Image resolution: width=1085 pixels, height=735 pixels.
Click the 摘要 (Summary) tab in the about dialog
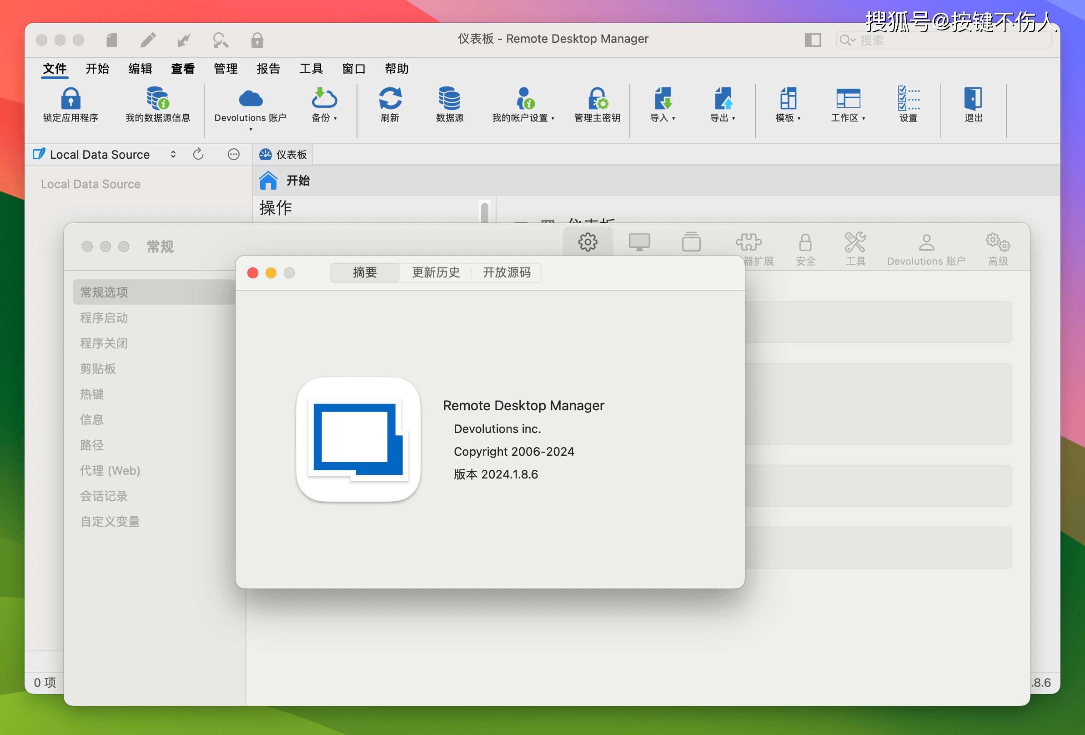[x=363, y=273]
